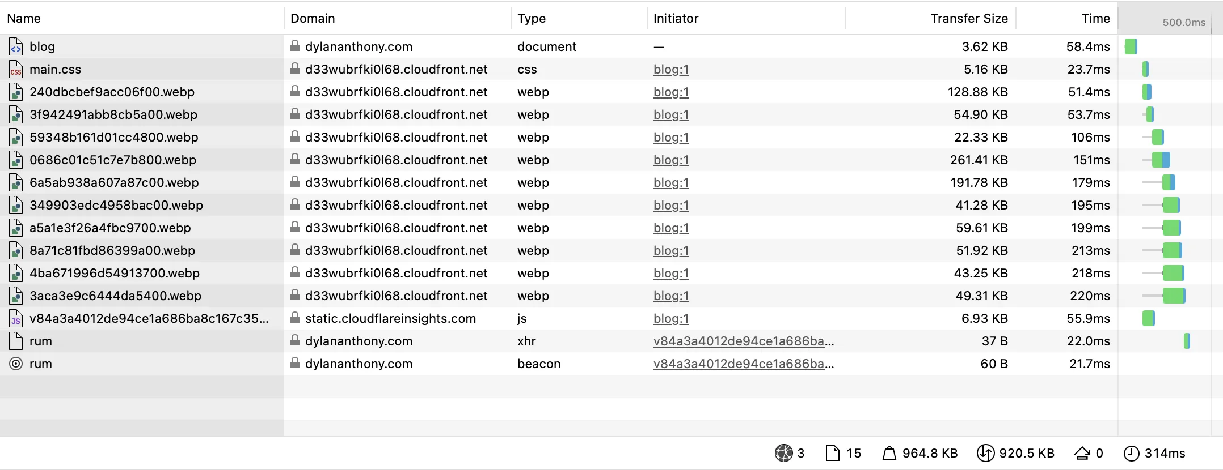The image size is (1223, 470).
Task: Click the beacon target icon beside the rum beacon
Action: (15, 364)
